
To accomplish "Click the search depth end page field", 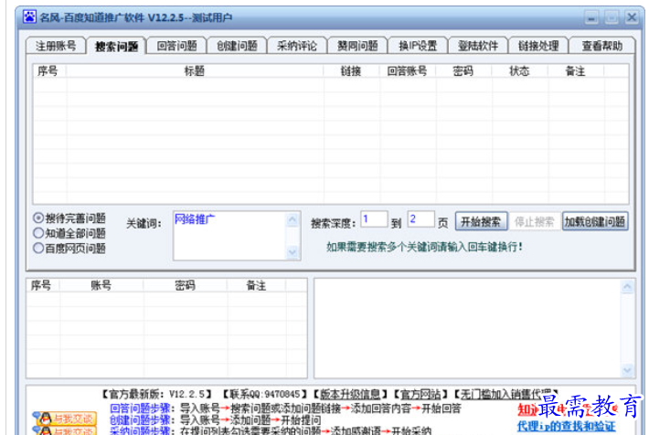I will click(421, 219).
